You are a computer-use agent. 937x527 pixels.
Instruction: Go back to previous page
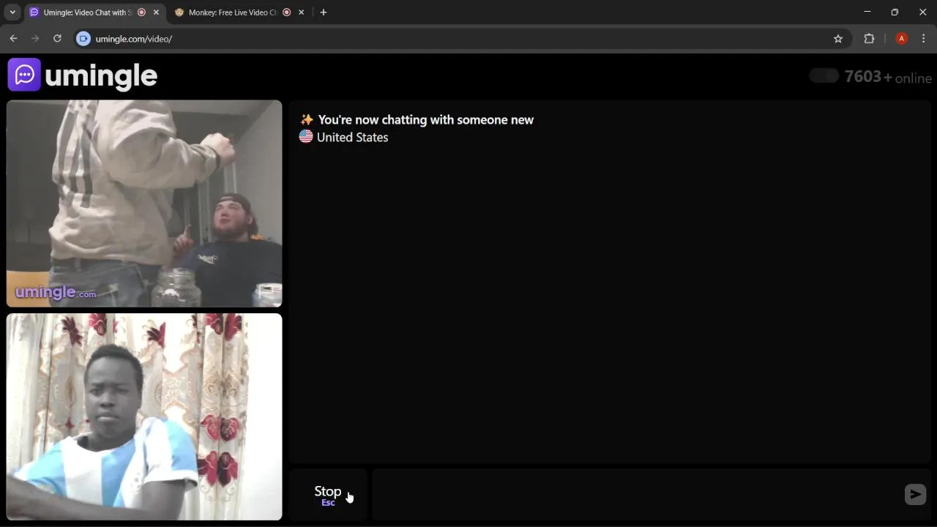(x=13, y=39)
